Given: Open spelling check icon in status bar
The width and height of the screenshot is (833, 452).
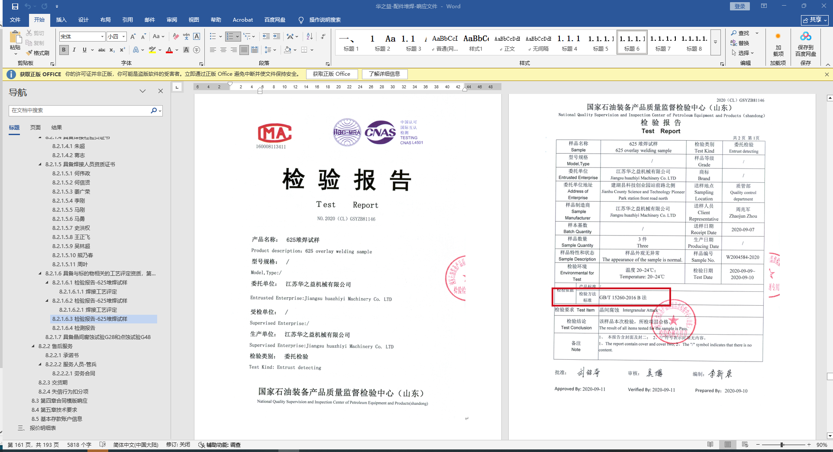Looking at the screenshot, I should point(103,445).
